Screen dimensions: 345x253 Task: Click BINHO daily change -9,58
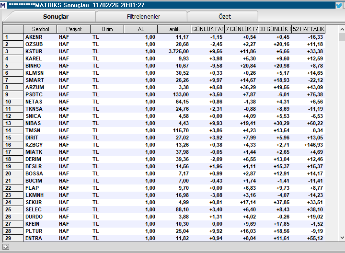pos(216,66)
